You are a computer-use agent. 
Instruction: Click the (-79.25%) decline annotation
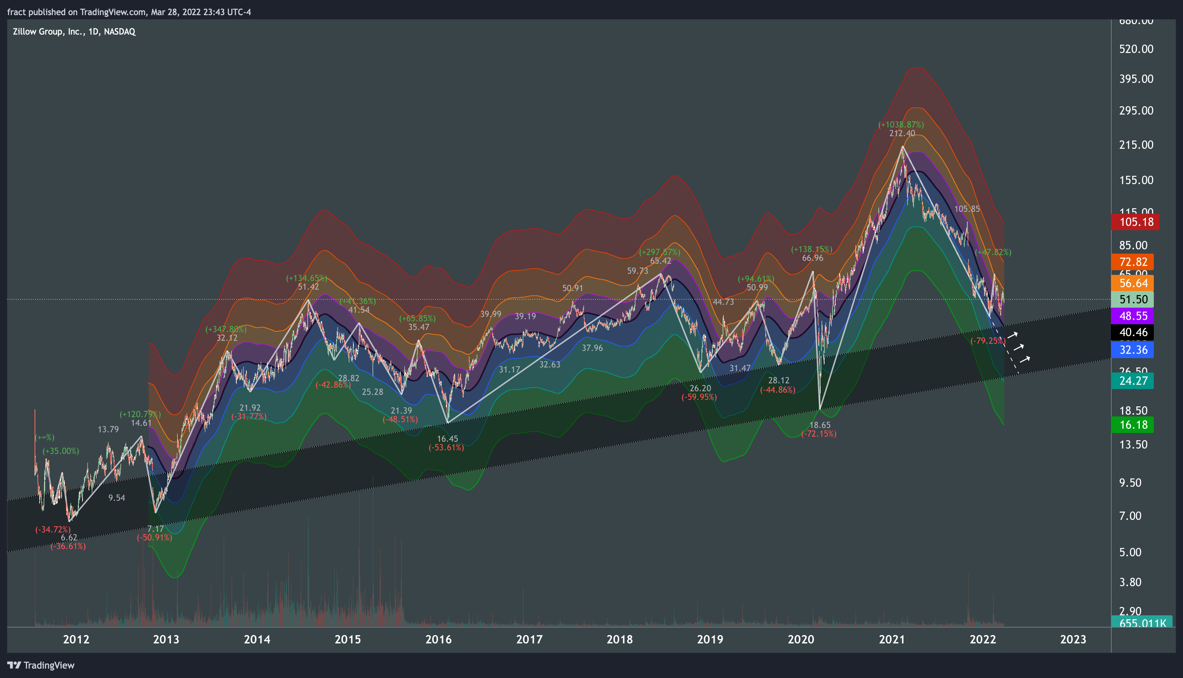tap(988, 341)
